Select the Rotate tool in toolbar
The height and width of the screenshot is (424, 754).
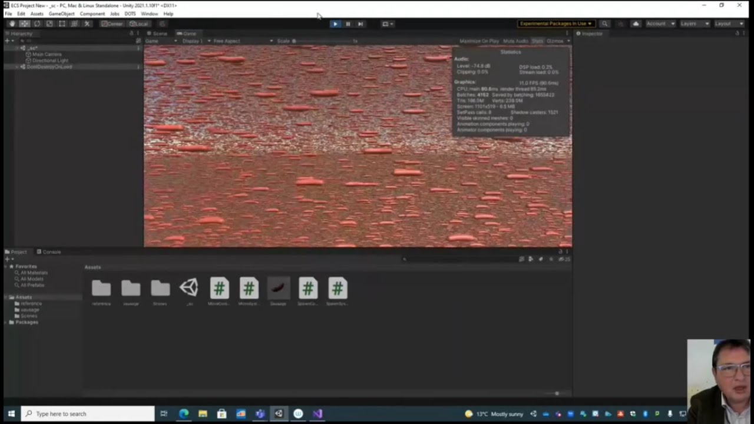[37, 24]
